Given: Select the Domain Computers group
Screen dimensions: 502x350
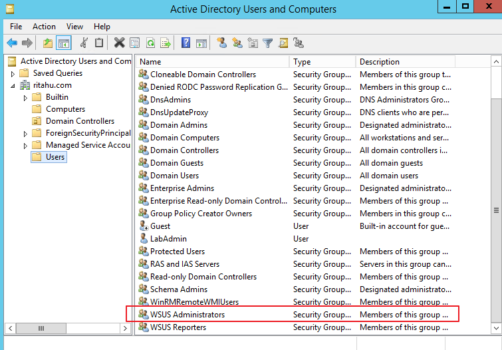Looking at the screenshot, I should (x=185, y=138).
